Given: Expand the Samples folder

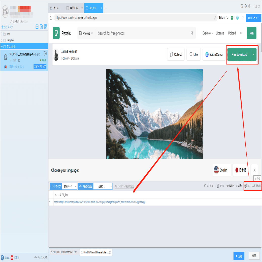Looking at the screenshot, I should (2, 40).
